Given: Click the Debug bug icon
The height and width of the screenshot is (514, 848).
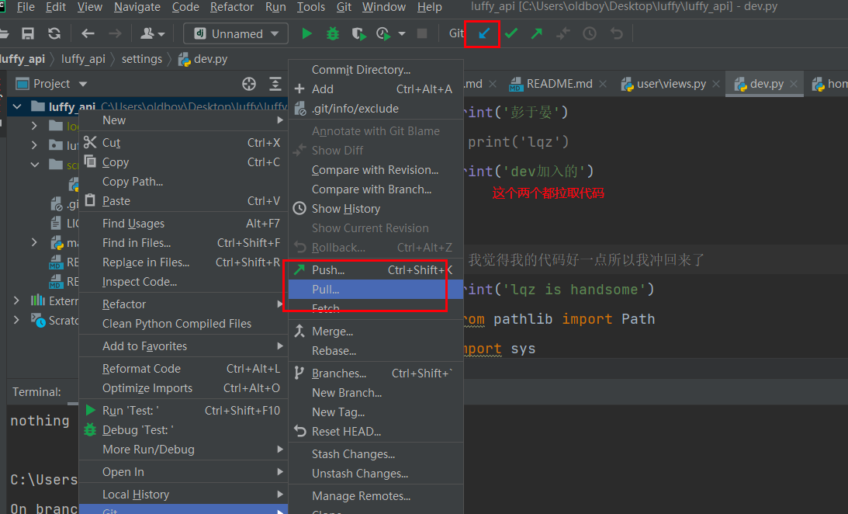Looking at the screenshot, I should [333, 33].
